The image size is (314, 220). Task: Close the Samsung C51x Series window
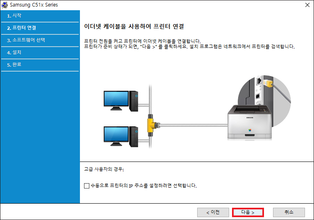coord(307,5)
